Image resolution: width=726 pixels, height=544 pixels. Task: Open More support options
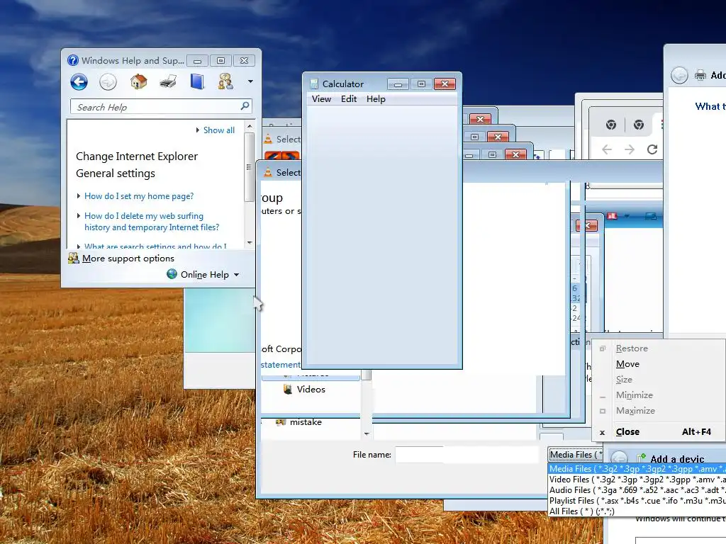pyautogui.click(x=128, y=259)
